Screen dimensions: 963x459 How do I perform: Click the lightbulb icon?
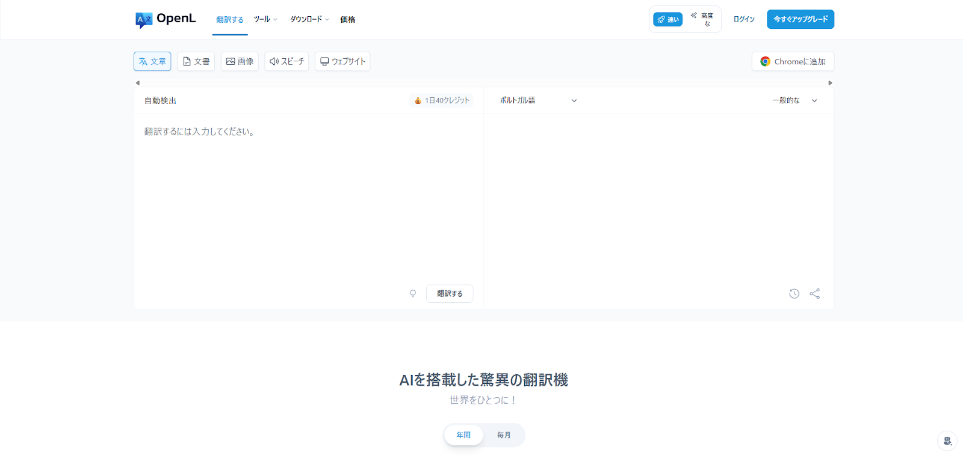(413, 294)
